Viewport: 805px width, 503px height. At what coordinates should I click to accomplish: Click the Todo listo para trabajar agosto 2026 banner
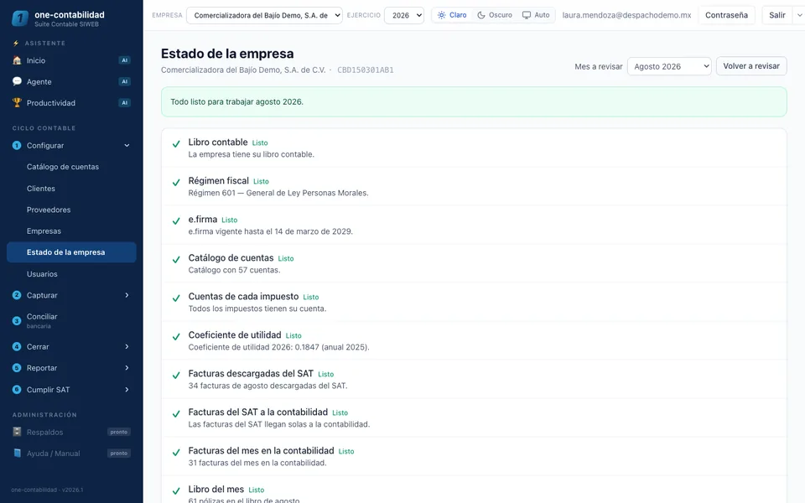[473, 101]
